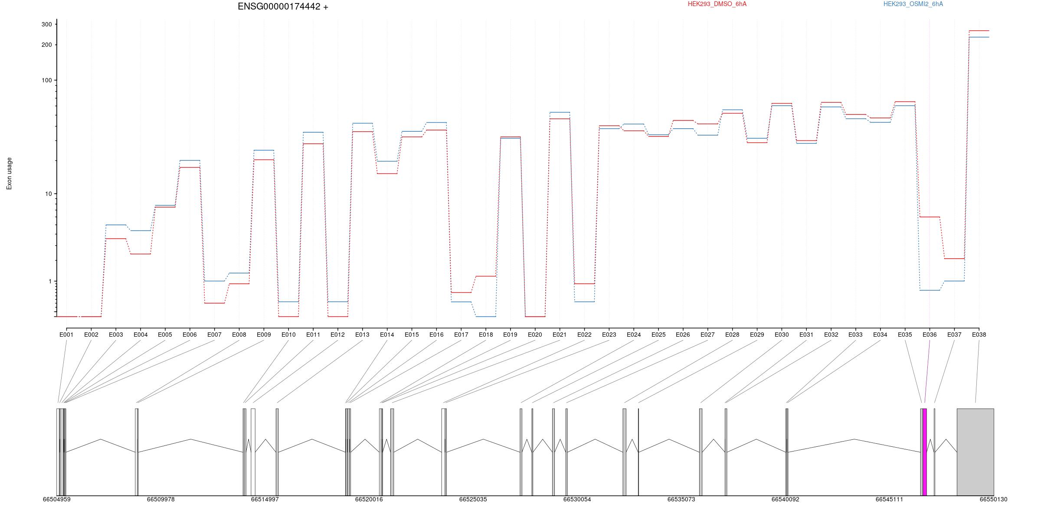Screen dimensions: 1041x520
Task: Click the exon label E030
Action: (782, 335)
